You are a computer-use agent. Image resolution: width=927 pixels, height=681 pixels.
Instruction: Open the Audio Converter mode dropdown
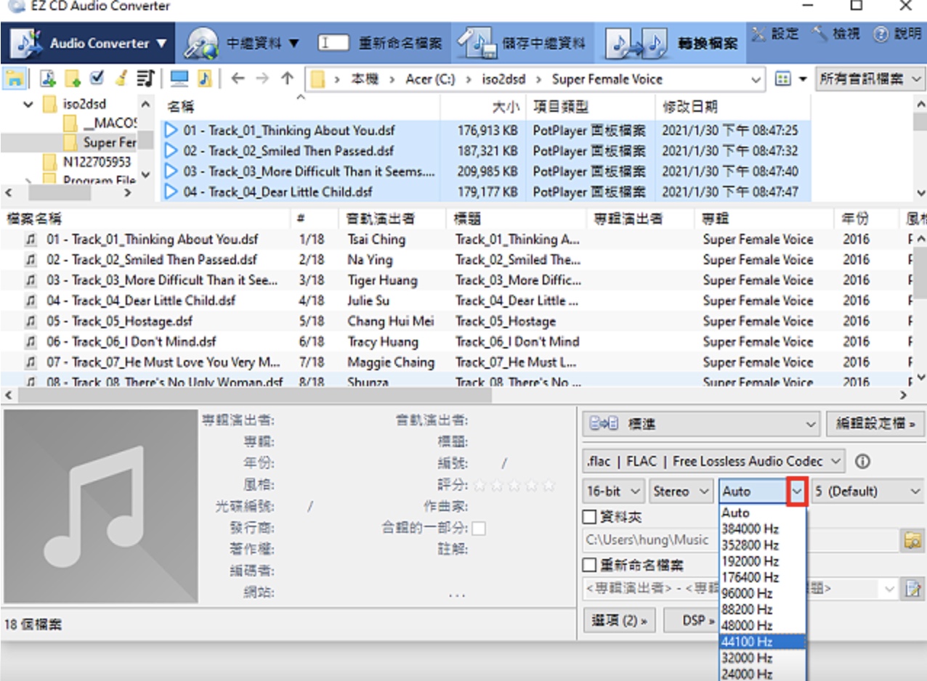click(x=89, y=43)
